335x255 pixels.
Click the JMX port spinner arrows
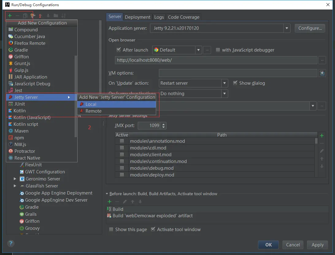(164, 126)
